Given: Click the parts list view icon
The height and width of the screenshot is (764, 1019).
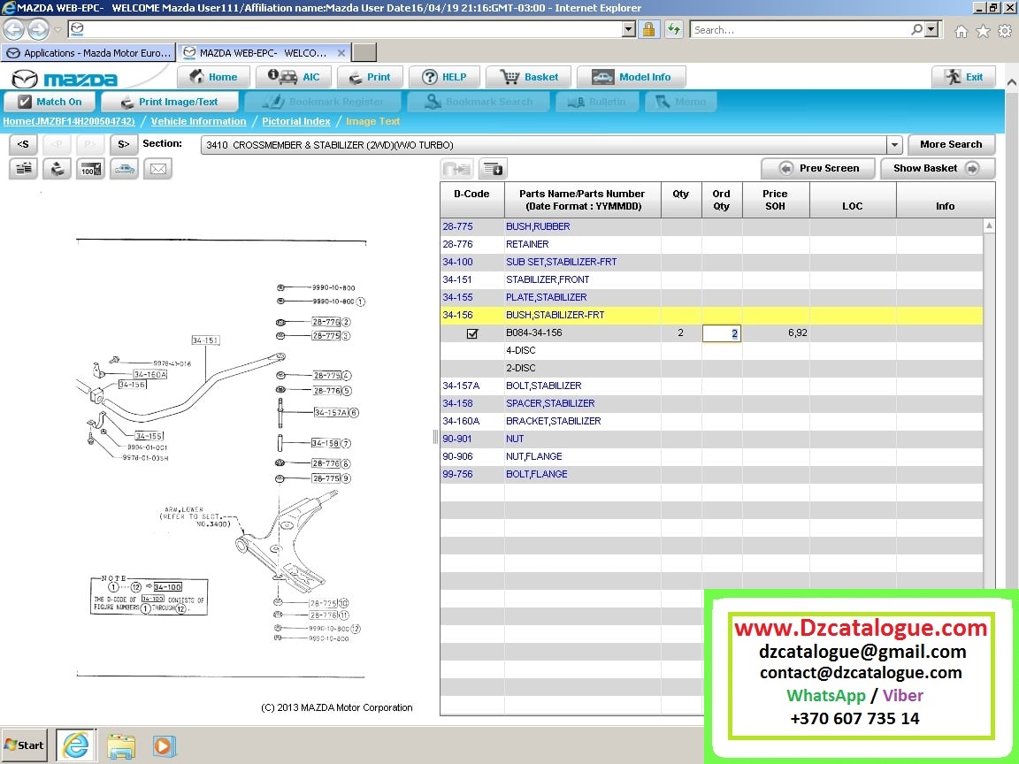Looking at the screenshot, I should point(23,169).
